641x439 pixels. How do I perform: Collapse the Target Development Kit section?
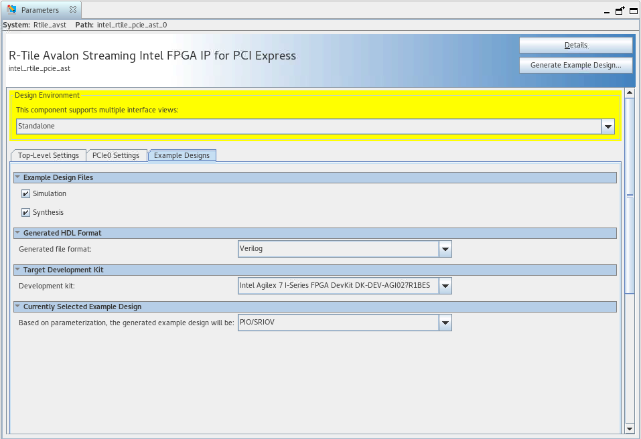[x=17, y=270]
